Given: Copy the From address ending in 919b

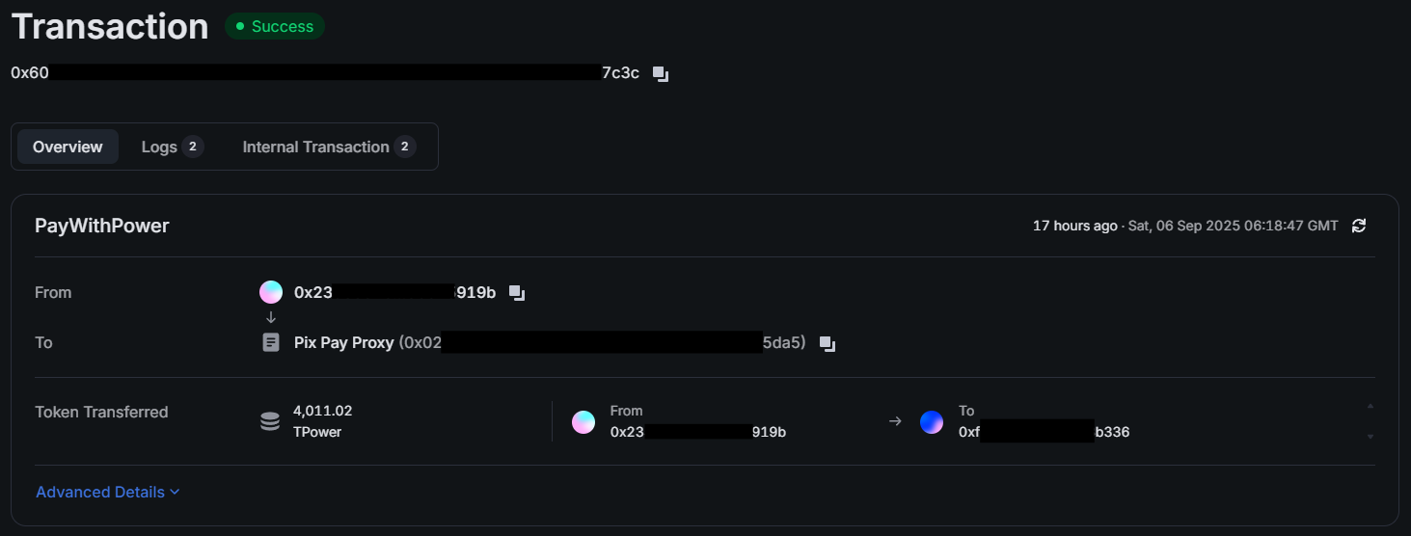Looking at the screenshot, I should [x=517, y=293].
